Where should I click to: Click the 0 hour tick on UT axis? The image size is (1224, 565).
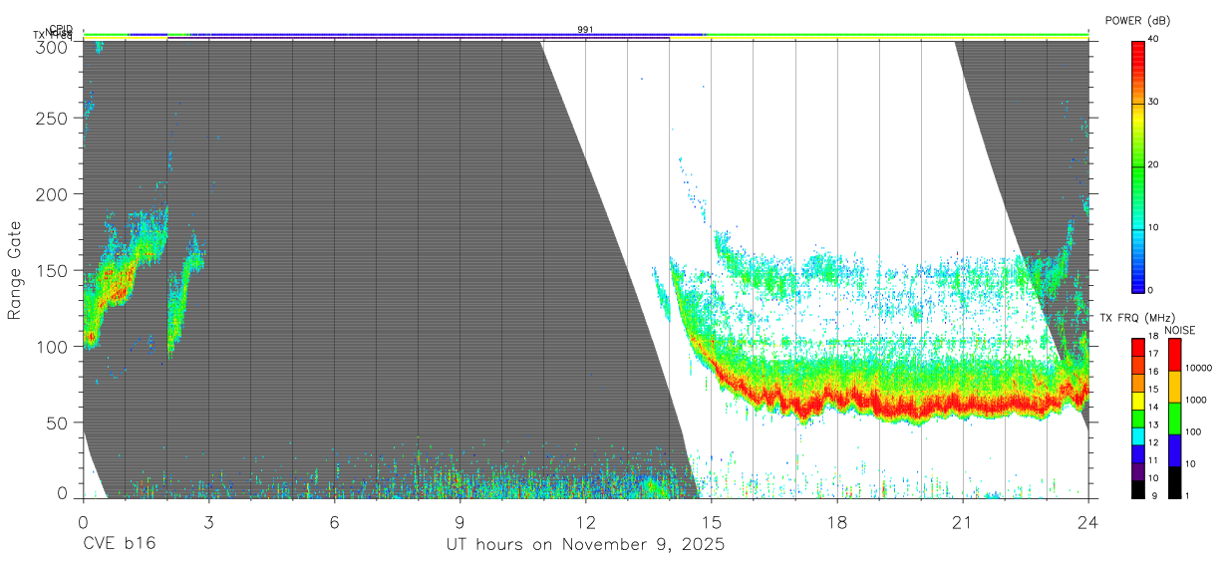click(84, 521)
